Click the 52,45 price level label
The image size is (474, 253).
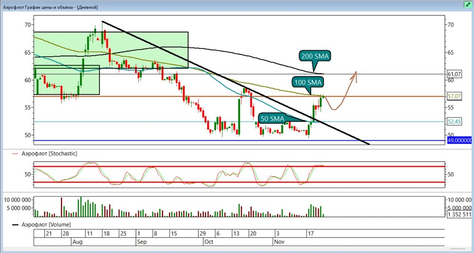click(x=454, y=122)
